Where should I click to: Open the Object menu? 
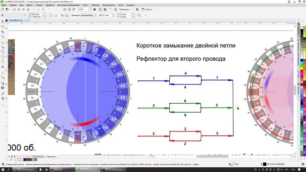click(39, 5)
